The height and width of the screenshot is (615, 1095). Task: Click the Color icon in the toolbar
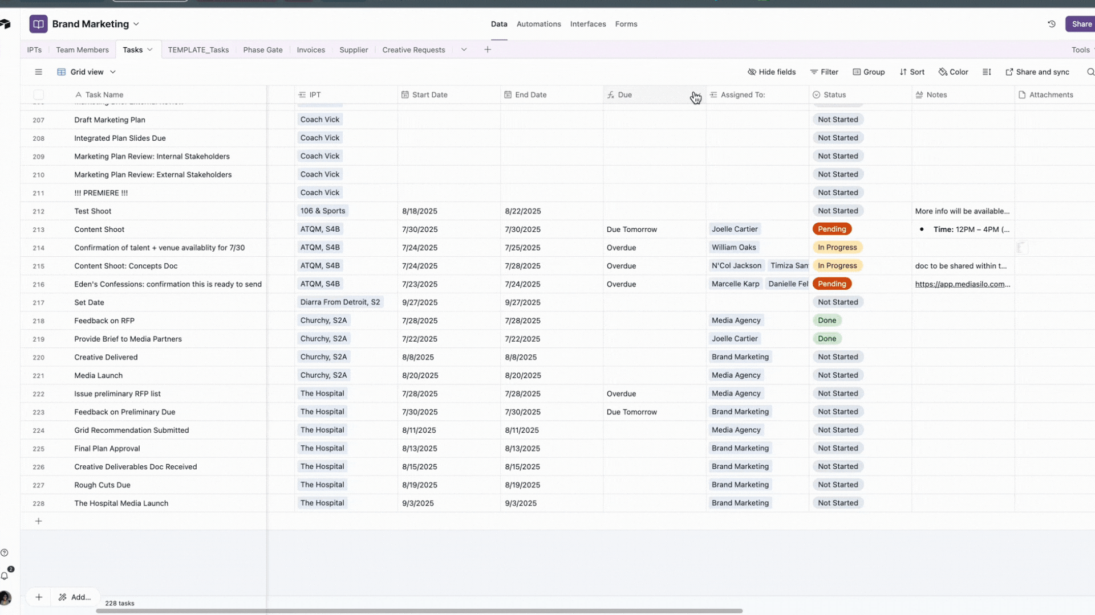(944, 72)
